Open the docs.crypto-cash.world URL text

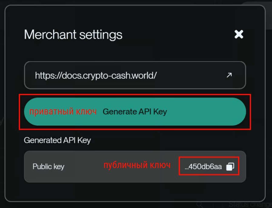tap(96, 75)
